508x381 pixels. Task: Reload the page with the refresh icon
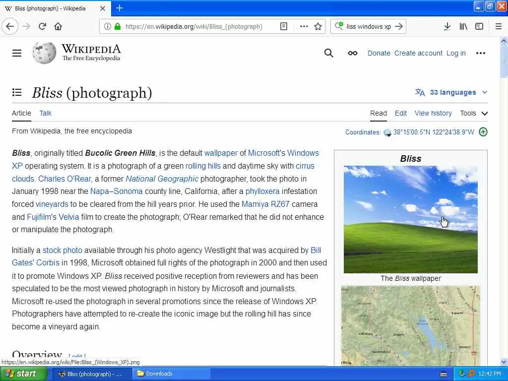tap(43, 27)
